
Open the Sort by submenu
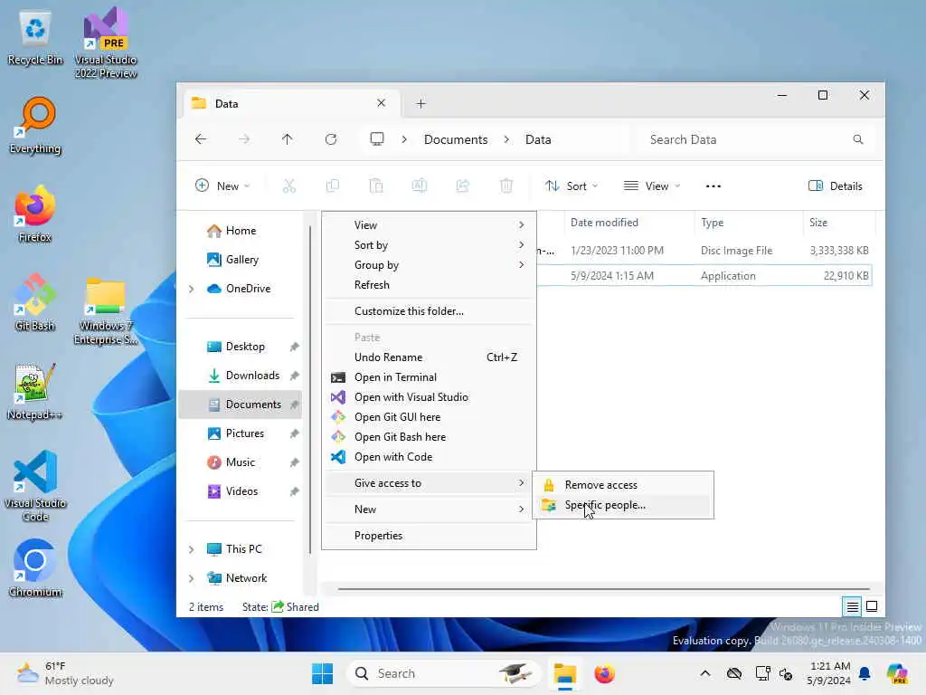coord(429,245)
